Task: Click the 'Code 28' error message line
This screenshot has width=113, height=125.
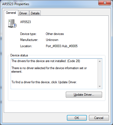Action: [46, 61]
